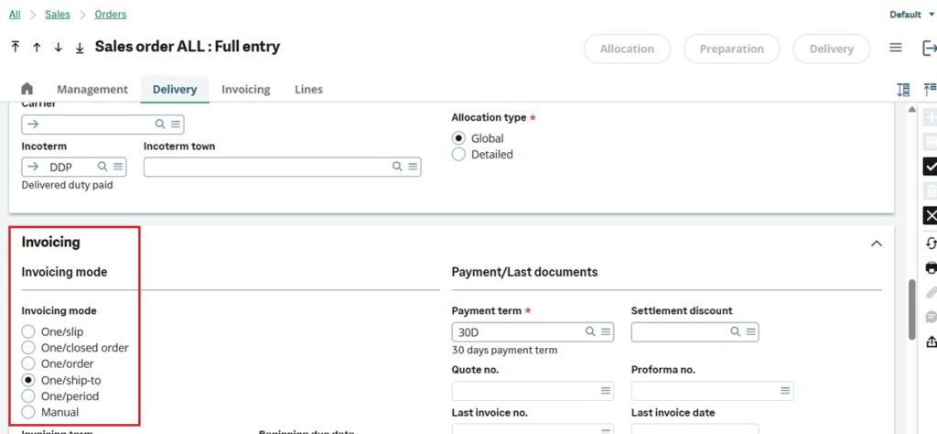Open the hamburger menu beside Delivery button
The width and height of the screenshot is (937, 434).
click(896, 49)
